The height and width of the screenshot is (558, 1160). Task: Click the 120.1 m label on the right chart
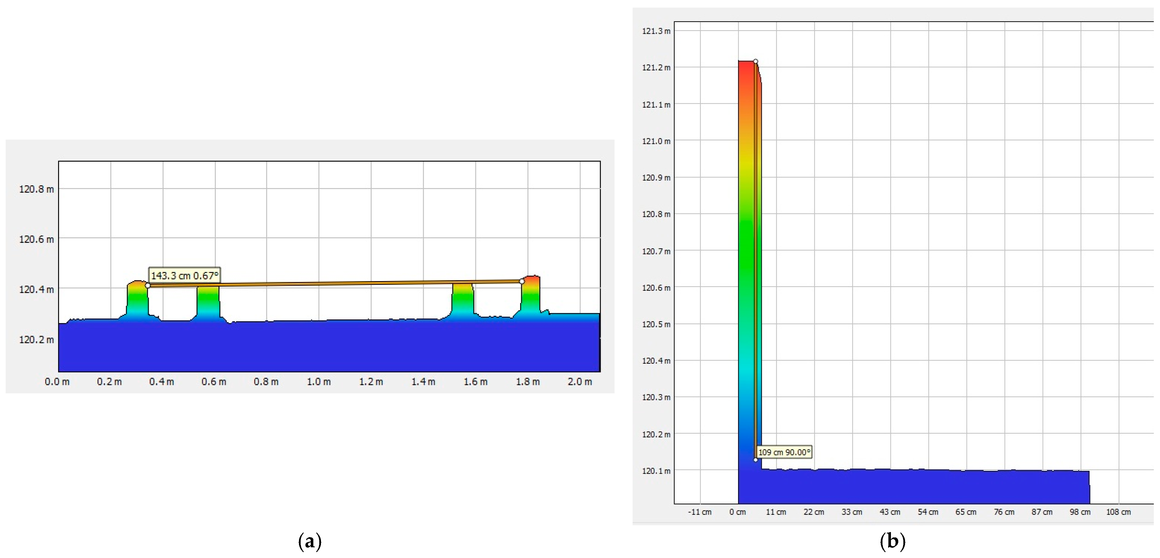pyautogui.click(x=656, y=471)
